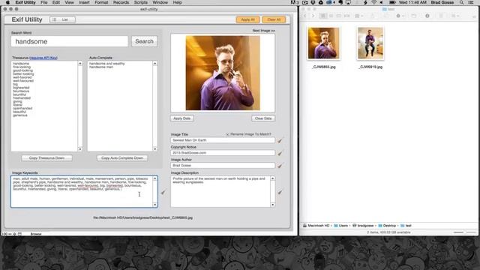This screenshot has height=270, width=480.
Task: Click the Apply Data button
Action: tap(181, 118)
